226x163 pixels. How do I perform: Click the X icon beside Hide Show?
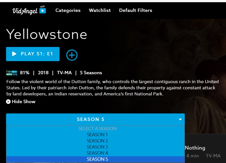click(8, 102)
